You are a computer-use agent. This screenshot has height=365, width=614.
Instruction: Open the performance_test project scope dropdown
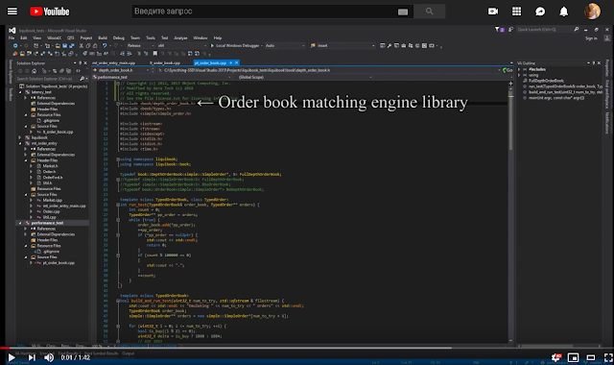[x=162, y=77]
